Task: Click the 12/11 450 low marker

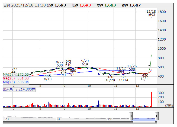Action: pyautogui.click(x=145, y=77)
